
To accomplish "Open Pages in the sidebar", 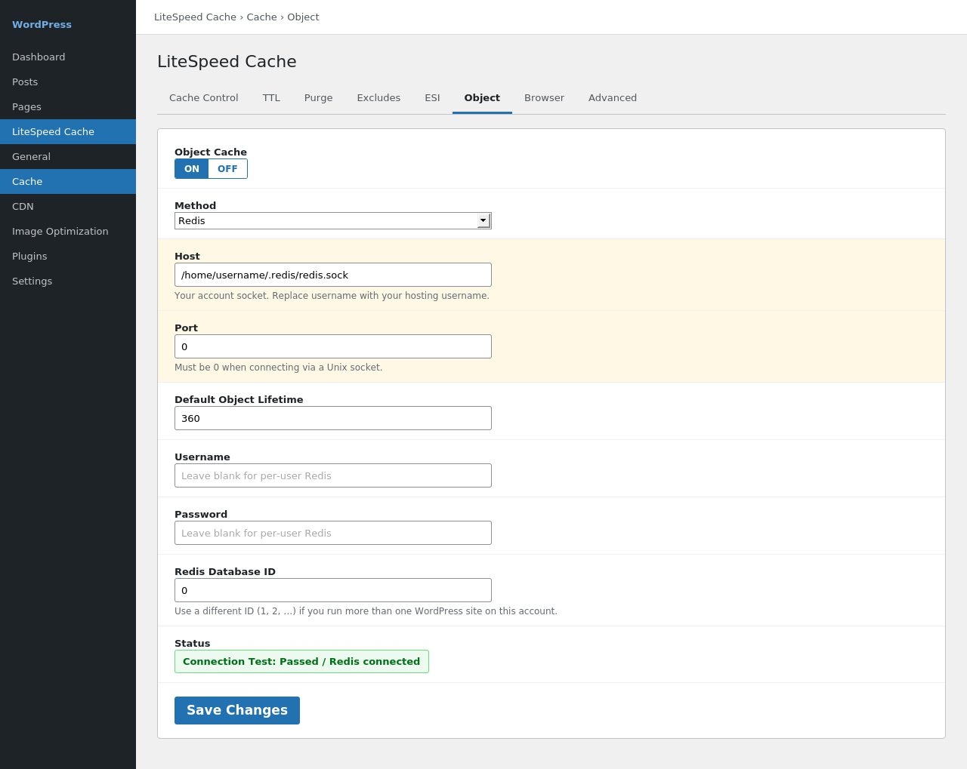I will pyautogui.click(x=68, y=106).
